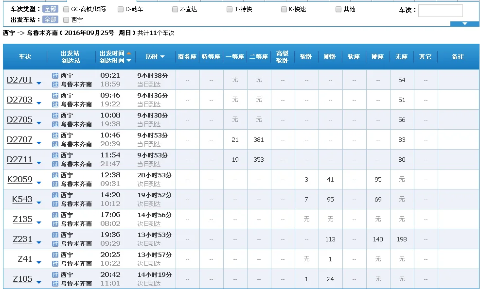Click the 过 icon next to K2059's 西宁 station
The image size is (480, 289).
coord(55,175)
